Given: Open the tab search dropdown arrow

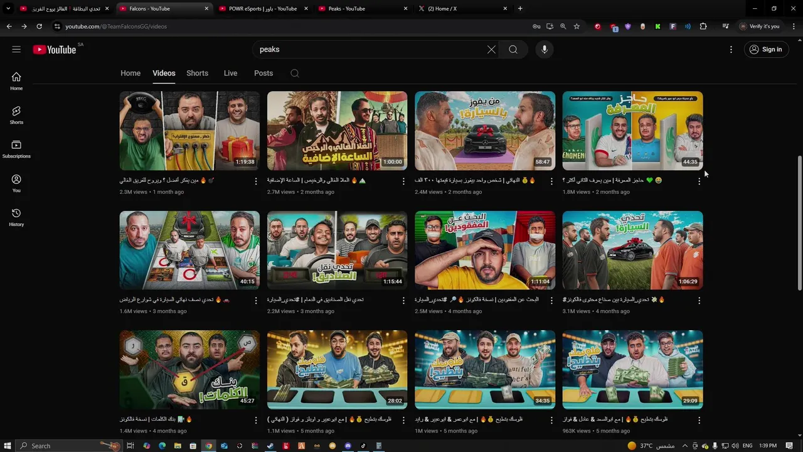Looking at the screenshot, I should coord(8,9).
